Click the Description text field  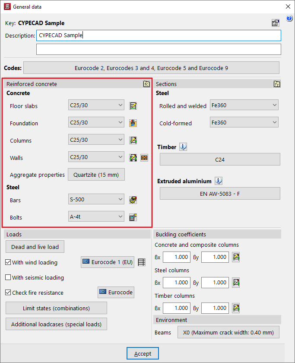point(159,35)
